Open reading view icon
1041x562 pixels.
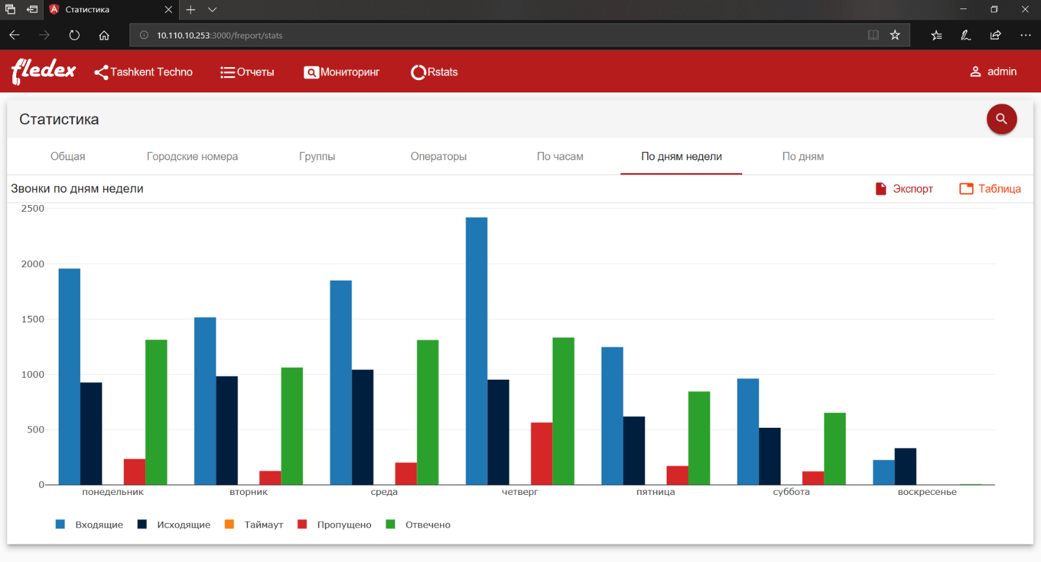873,35
